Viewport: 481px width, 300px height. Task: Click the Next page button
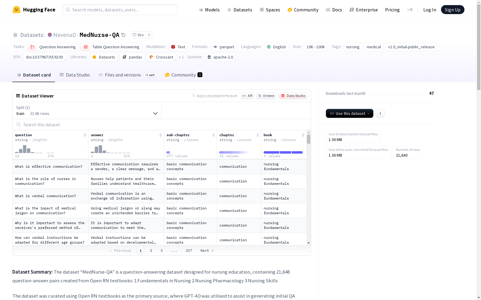click(207, 250)
